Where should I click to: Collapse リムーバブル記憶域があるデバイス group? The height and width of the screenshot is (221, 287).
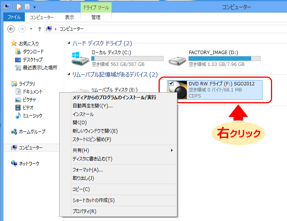click(x=69, y=74)
